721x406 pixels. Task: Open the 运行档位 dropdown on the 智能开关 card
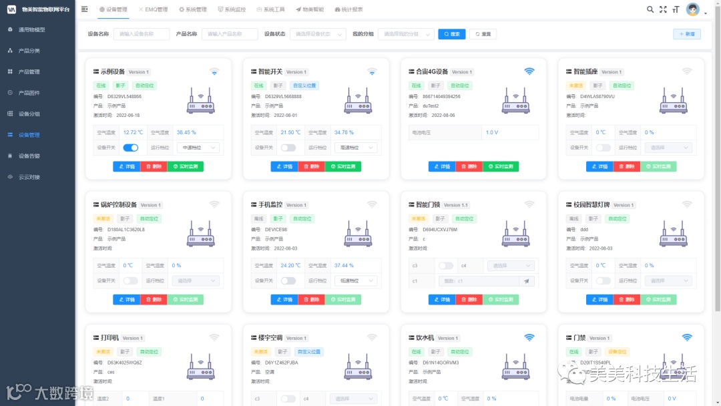pos(356,148)
